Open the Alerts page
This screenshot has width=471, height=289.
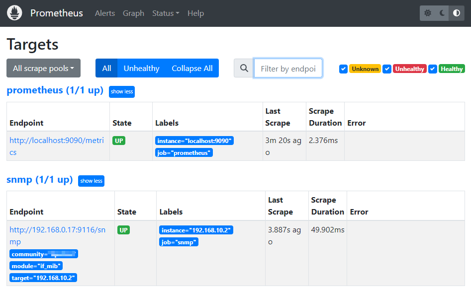(105, 13)
